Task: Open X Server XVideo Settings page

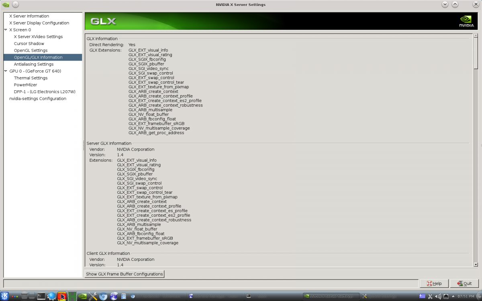Action: [x=38, y=37]
